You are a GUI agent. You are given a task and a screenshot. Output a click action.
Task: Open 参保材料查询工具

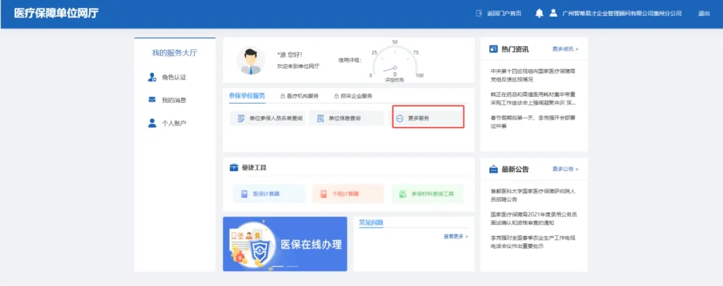click(428, 194)
